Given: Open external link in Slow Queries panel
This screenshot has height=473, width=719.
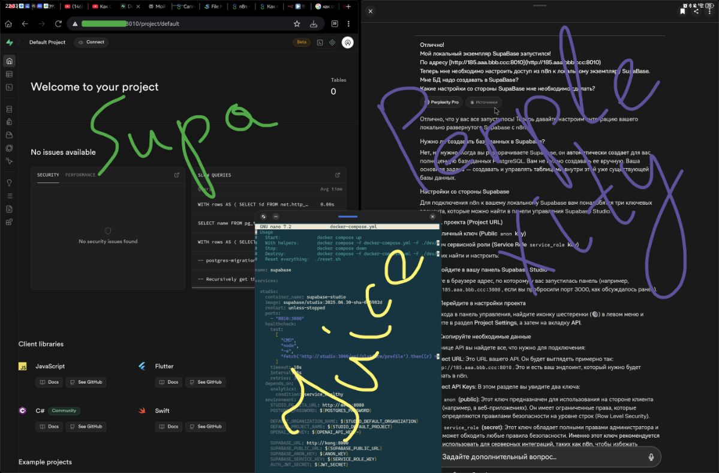Looking at the screenshot, I should pos(338,175).
